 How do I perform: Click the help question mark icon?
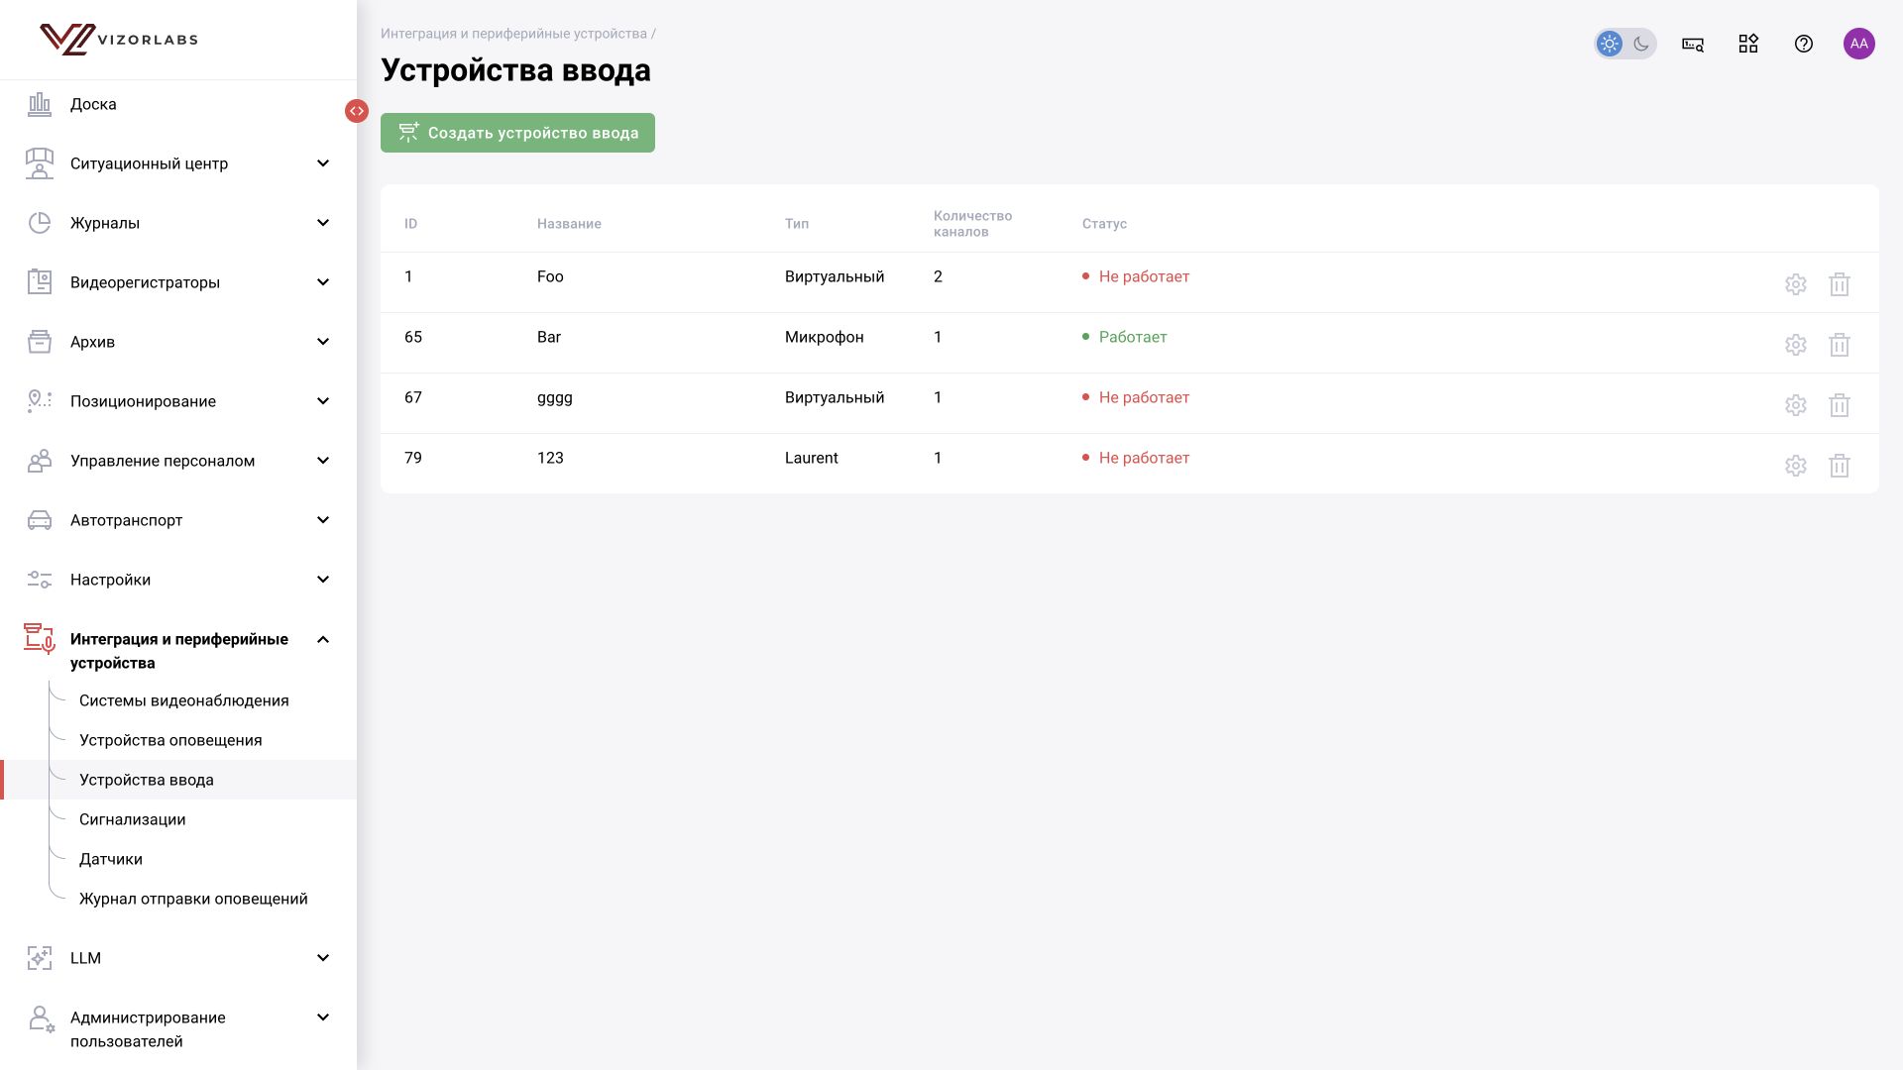[x=1804, y=44]
